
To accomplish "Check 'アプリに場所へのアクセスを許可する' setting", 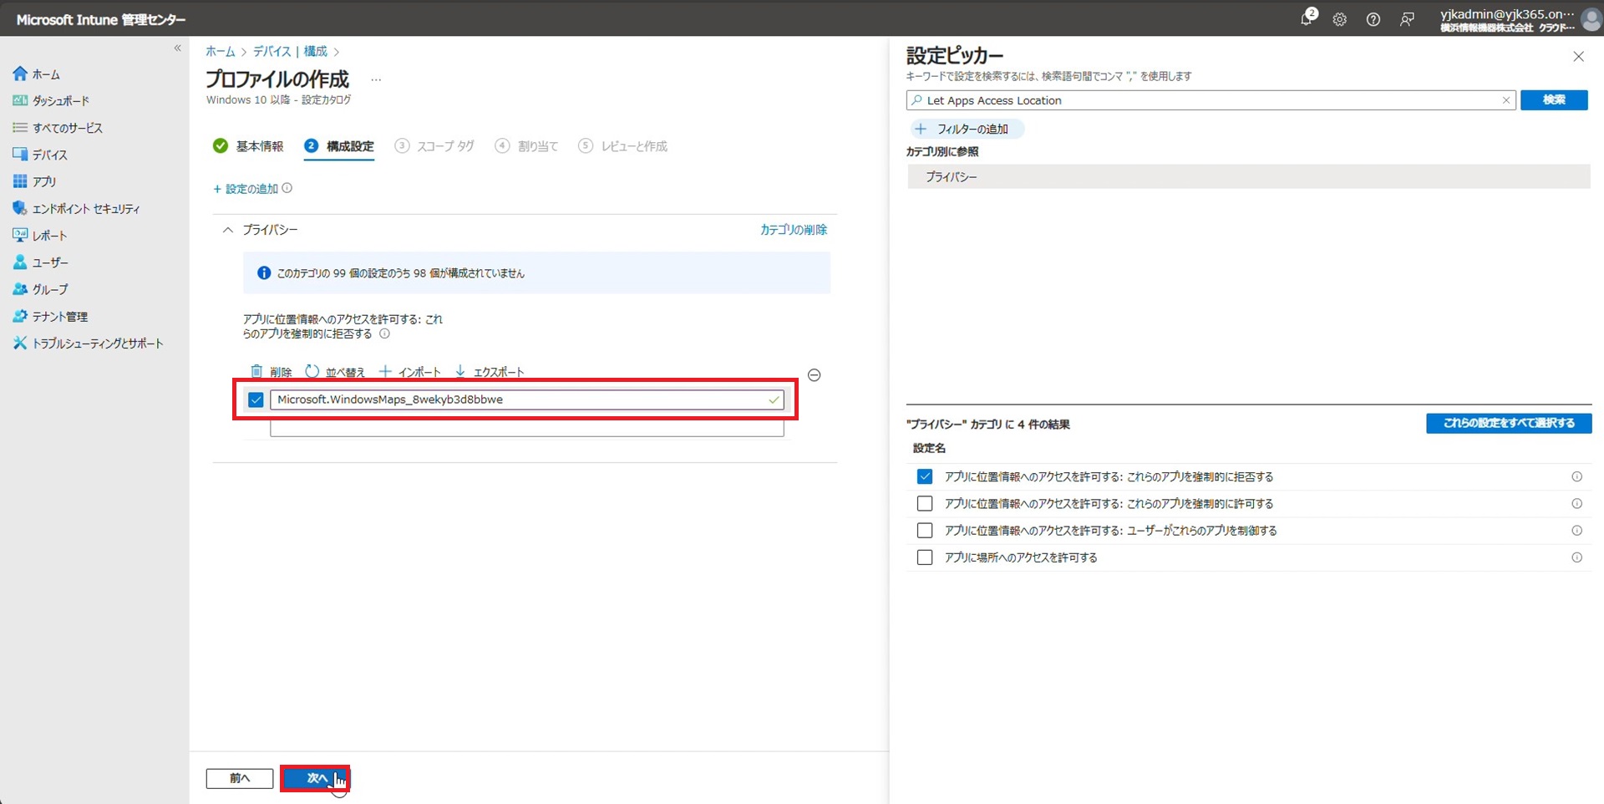I will tap(924, 557).
